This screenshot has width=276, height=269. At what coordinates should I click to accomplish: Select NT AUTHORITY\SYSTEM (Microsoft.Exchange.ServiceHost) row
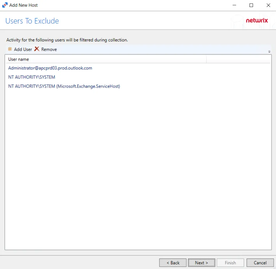click(138, 86)
